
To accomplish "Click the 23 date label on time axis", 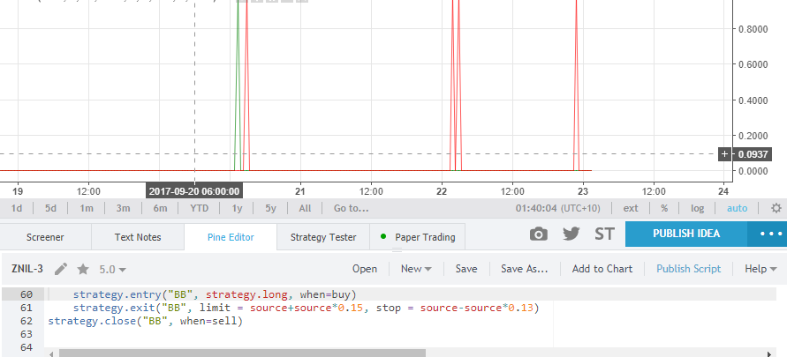I will [x=583, y=191].
